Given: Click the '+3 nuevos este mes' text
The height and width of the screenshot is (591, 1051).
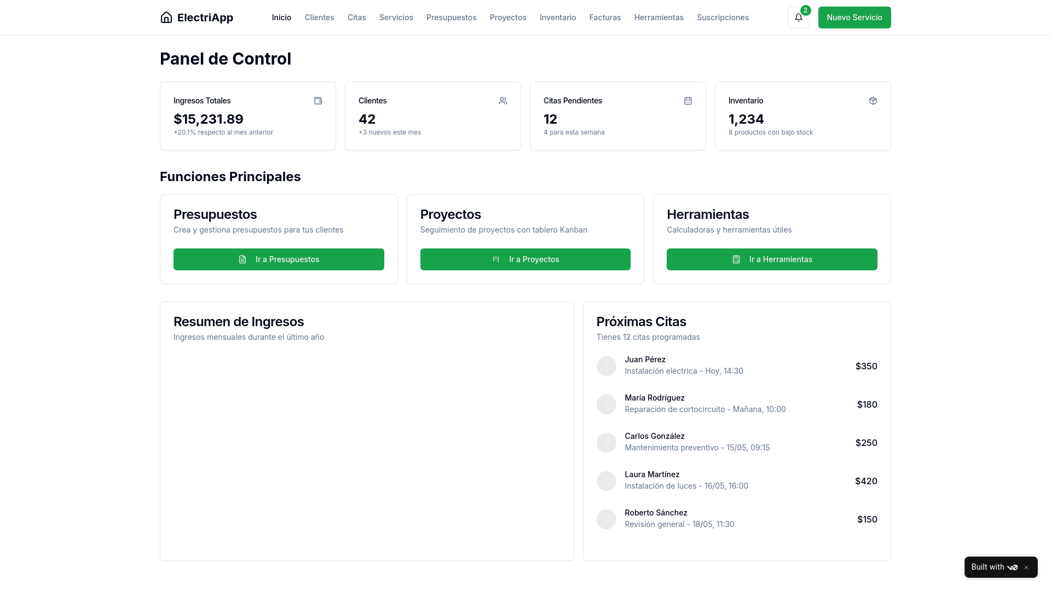Looking at the screenshot, I should coord(390,132).
